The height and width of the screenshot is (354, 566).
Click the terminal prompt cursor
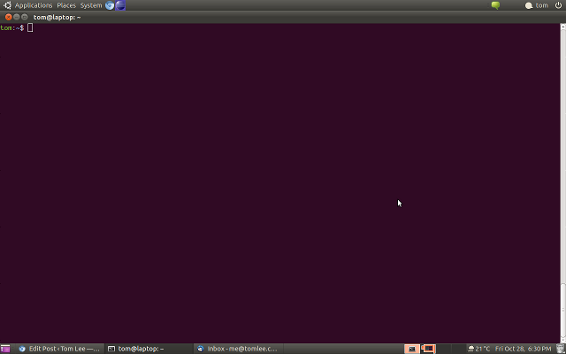[x=30, y=27]
